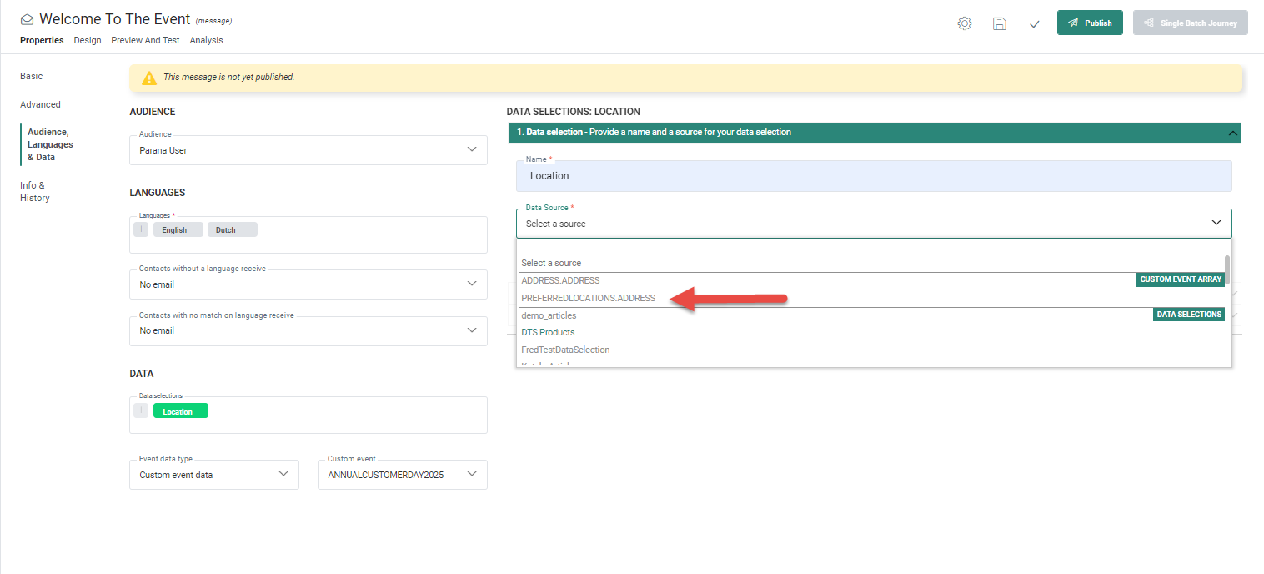
Task: Click the plus icon in Languages field
Action: pyautogui.click(x=141, y=229)
